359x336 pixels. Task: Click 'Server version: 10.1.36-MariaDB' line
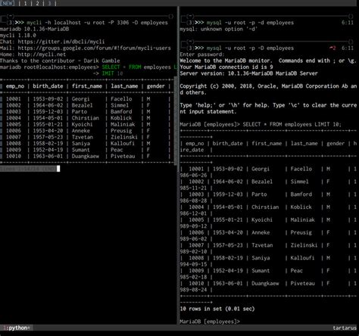(x=248, y=73)
